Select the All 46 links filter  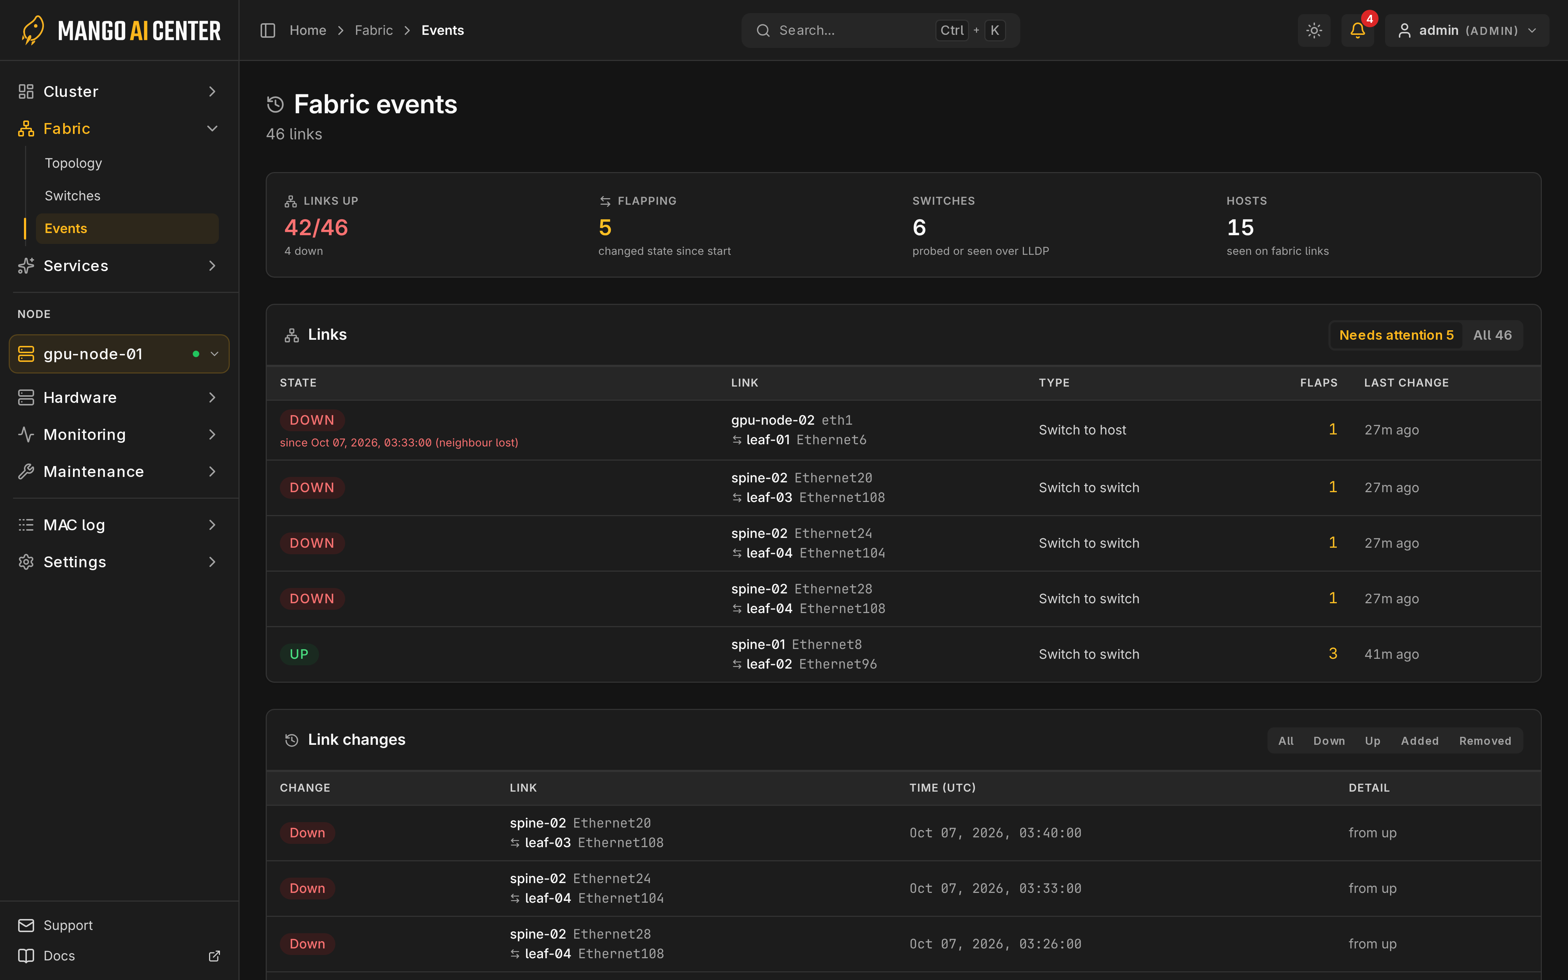pyautogui.click(x=1492, y=335)
